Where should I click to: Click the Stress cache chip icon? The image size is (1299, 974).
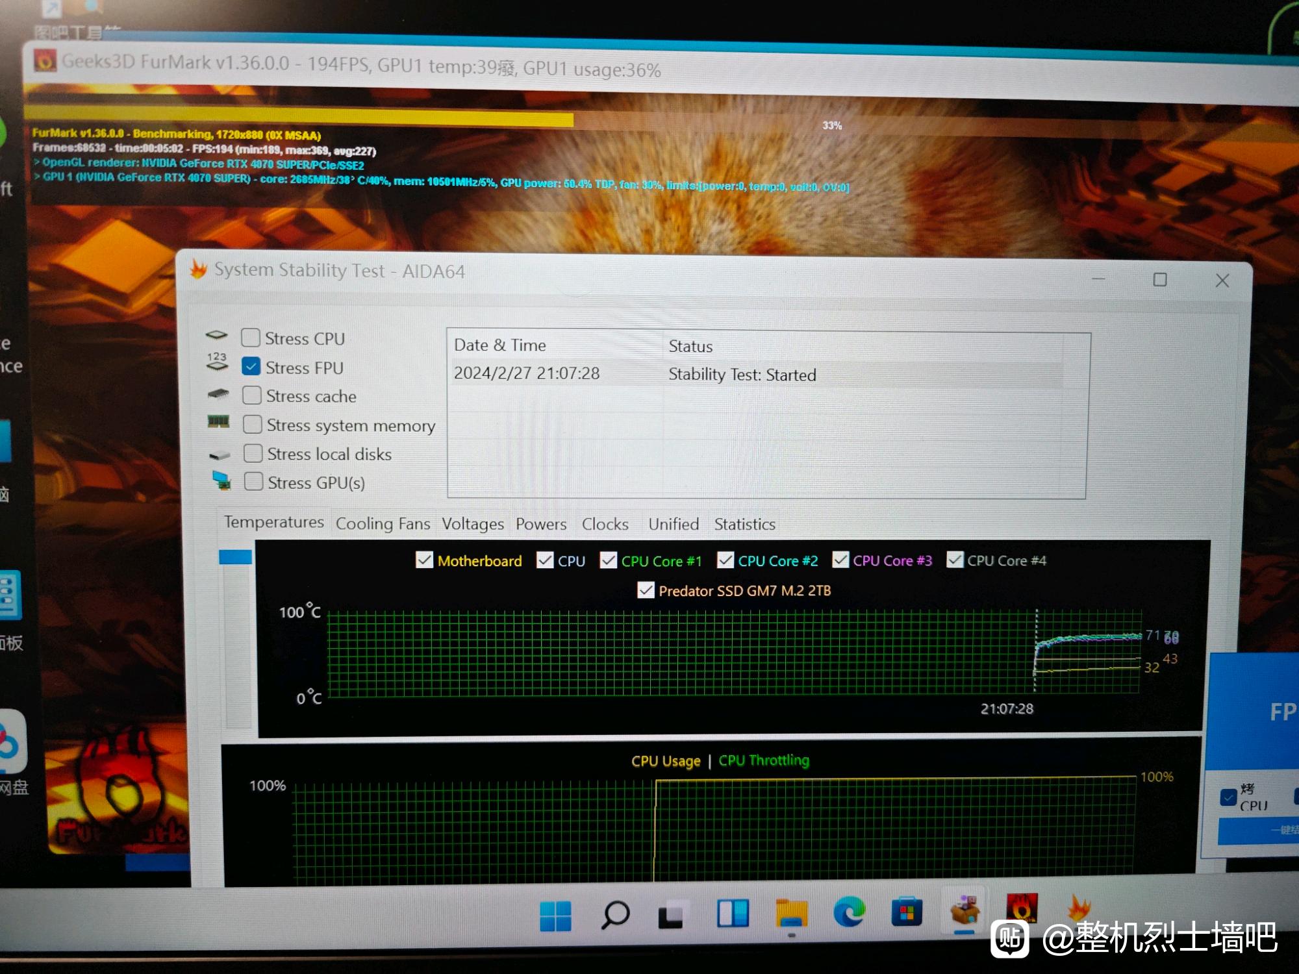tap(218, 393)
